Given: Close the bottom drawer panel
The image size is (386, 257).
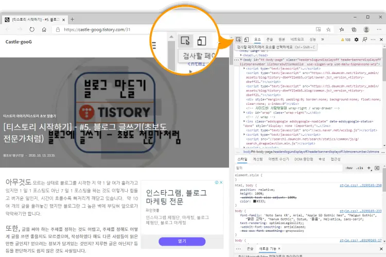Looking at the screenshot, I should (x=381, y=249).
